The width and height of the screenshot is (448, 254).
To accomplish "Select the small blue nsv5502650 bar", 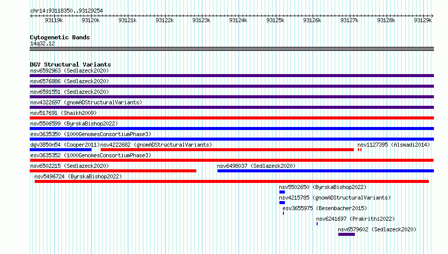I will (282, 192).
